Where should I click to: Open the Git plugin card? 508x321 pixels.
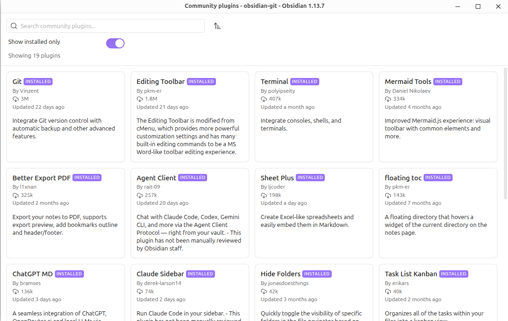(66, 117)
